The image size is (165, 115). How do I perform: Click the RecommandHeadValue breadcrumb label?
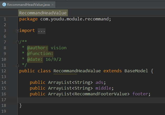pos(43,13)
